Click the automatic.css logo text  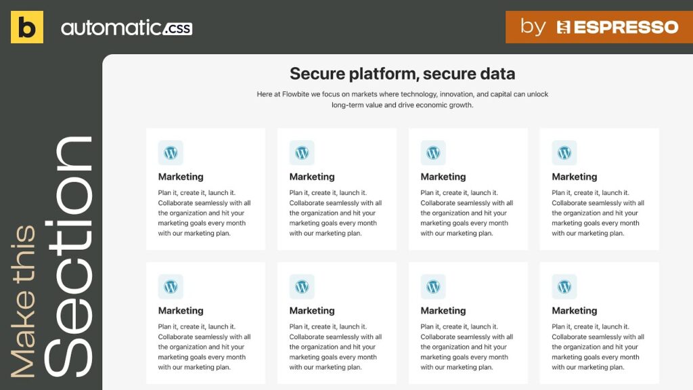tap(127, 28)
